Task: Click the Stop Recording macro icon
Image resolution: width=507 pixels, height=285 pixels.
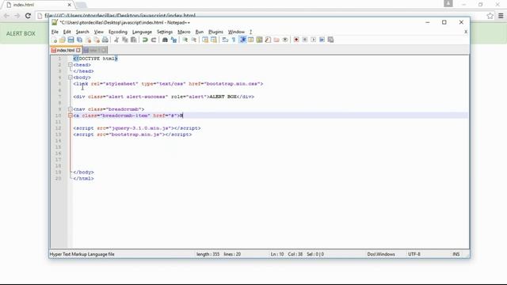Action: pos(305,40)
